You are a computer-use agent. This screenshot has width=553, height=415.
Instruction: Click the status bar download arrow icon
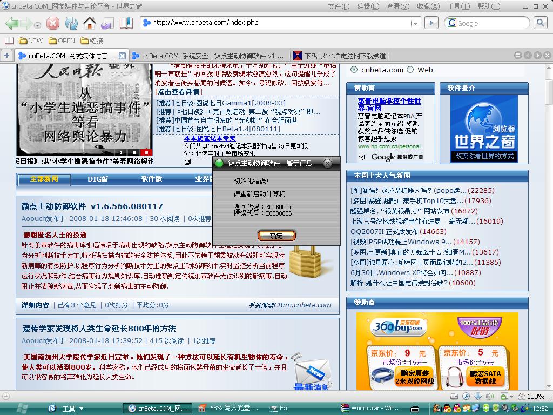478,396
